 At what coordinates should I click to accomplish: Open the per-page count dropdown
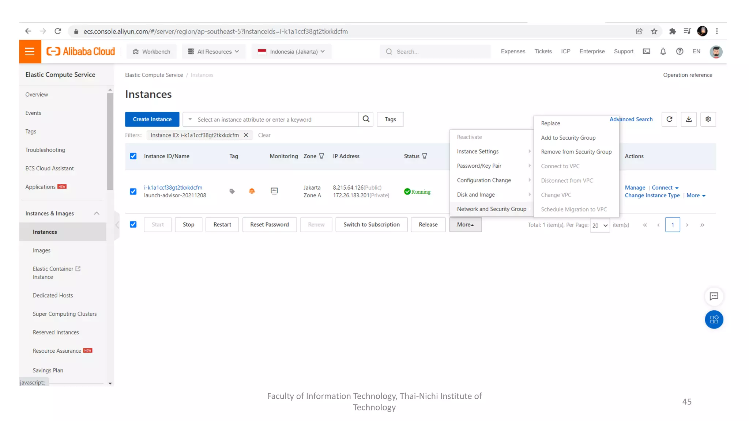599,225
